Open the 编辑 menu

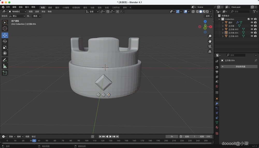coord(14,7)
